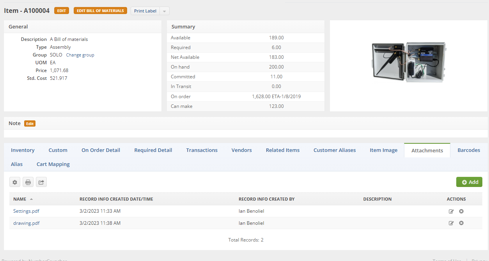The height and width of the screenshot is (261, 489).
Task: Click the Committed value 11.00
Action: tap(276, 77)
